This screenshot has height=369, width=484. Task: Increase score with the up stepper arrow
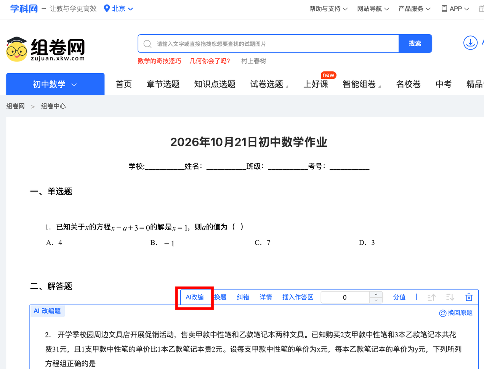pos(376,294)
